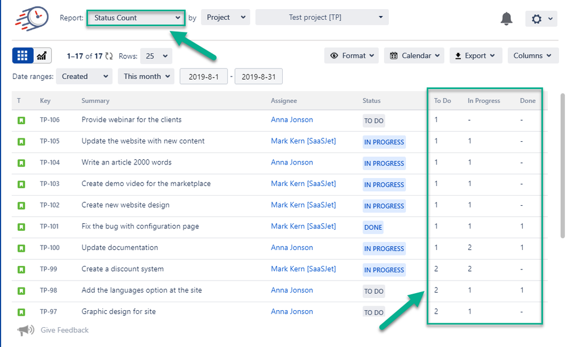567x347 pixels.
Task: Click the story icon for TP-100
Action: tap(22, 248)
